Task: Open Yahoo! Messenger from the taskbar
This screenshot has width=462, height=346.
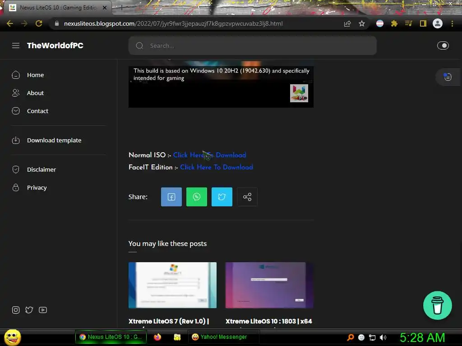Action: click(223, 337)
